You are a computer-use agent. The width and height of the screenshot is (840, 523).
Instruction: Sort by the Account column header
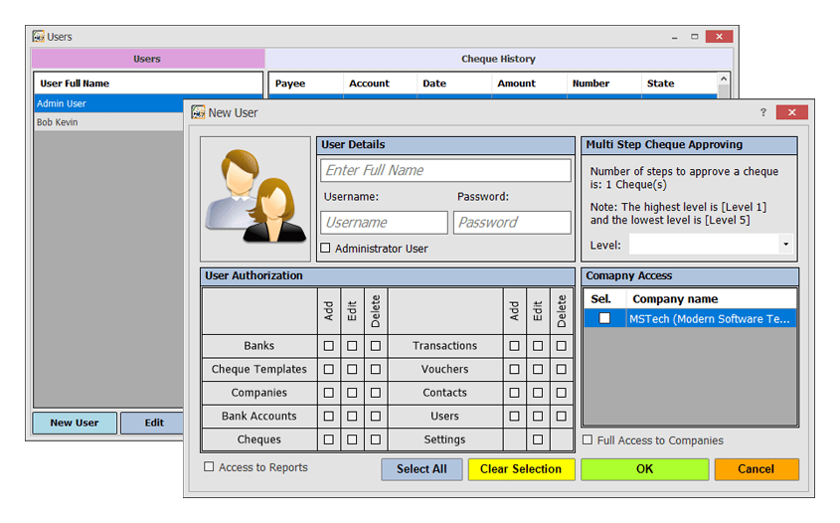tap(381, 84)
